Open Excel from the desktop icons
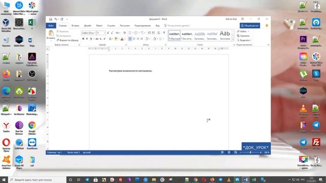This screenshot has width=326, height=183. [x=32, y=24]
